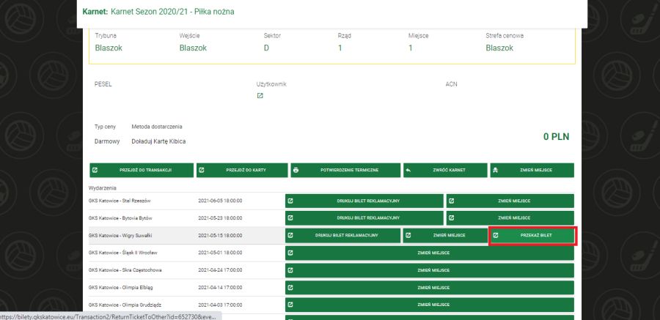
Task: Click the return arrow icon on Zwróć karnet
Action: coord(408,171)
